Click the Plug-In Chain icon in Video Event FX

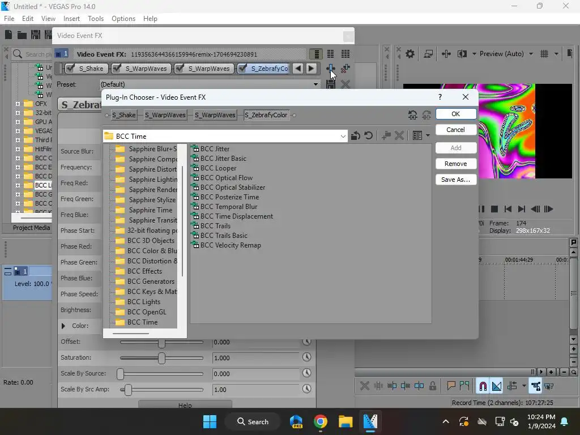[x=330, y=69]
